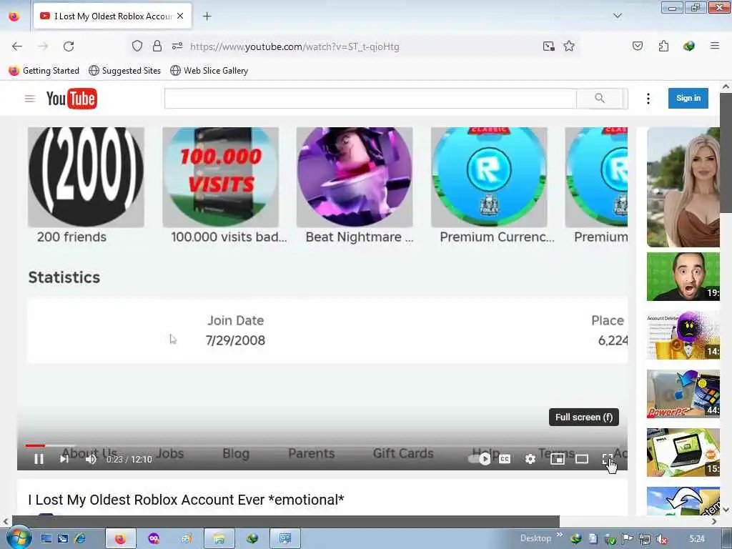
Task: Open file explorer taskbar button
Action: 219,538
